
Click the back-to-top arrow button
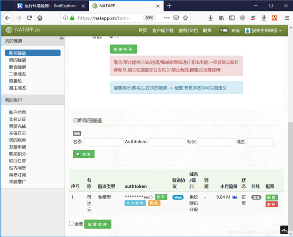pos(284,230)
